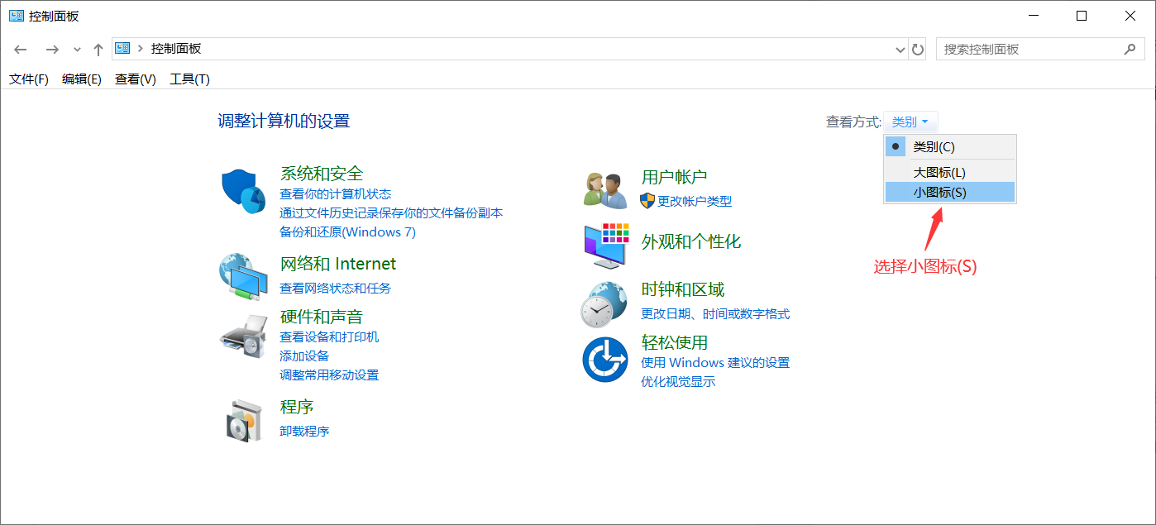Open the 查看方式 类别 dropdown
Image resolution: width=1156 pixels, height=525 pixels.
click(x=910, y=122)
